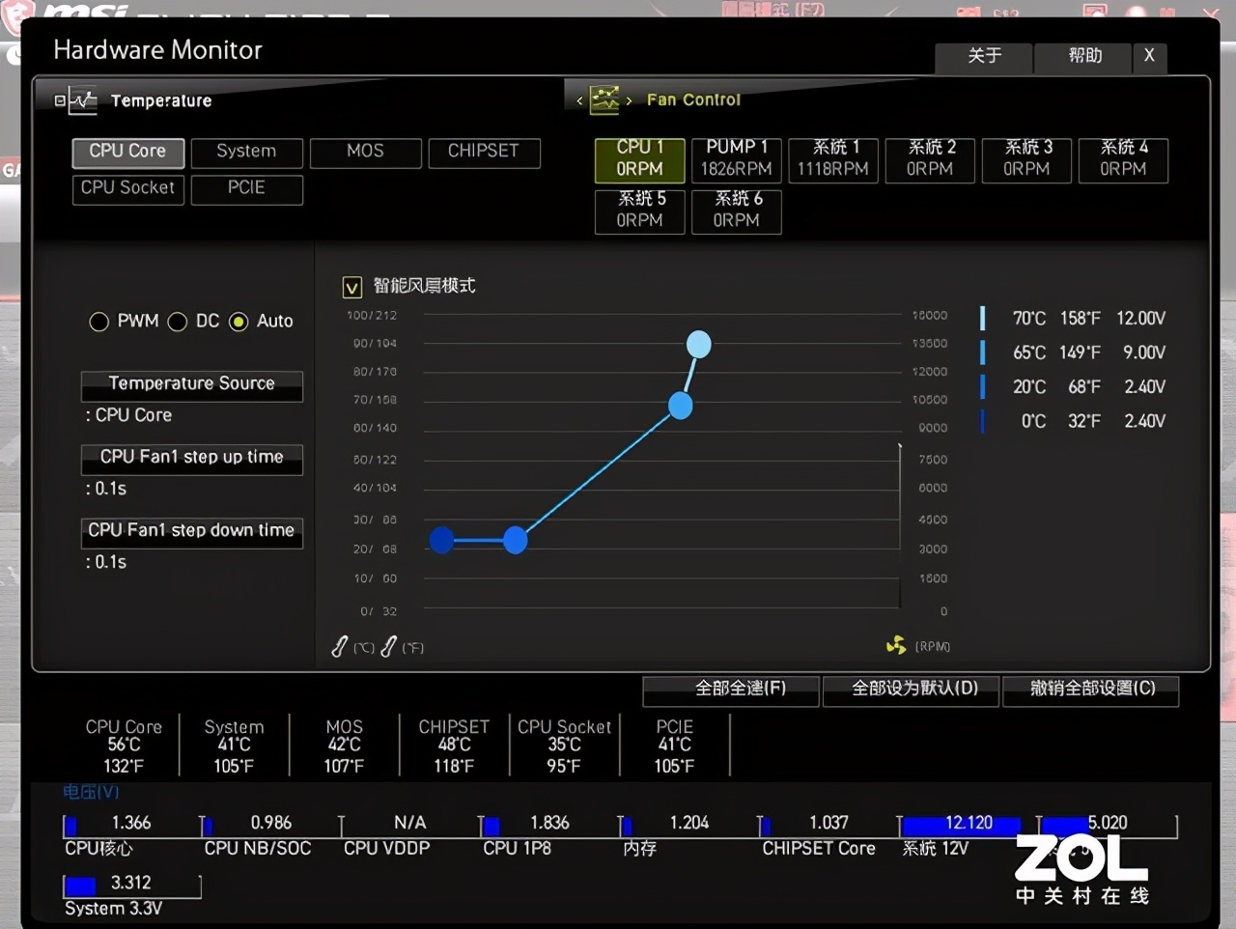Click the Celsius thermometer icon below the graph
1236x929 pixels.
[x=339, y=647]
